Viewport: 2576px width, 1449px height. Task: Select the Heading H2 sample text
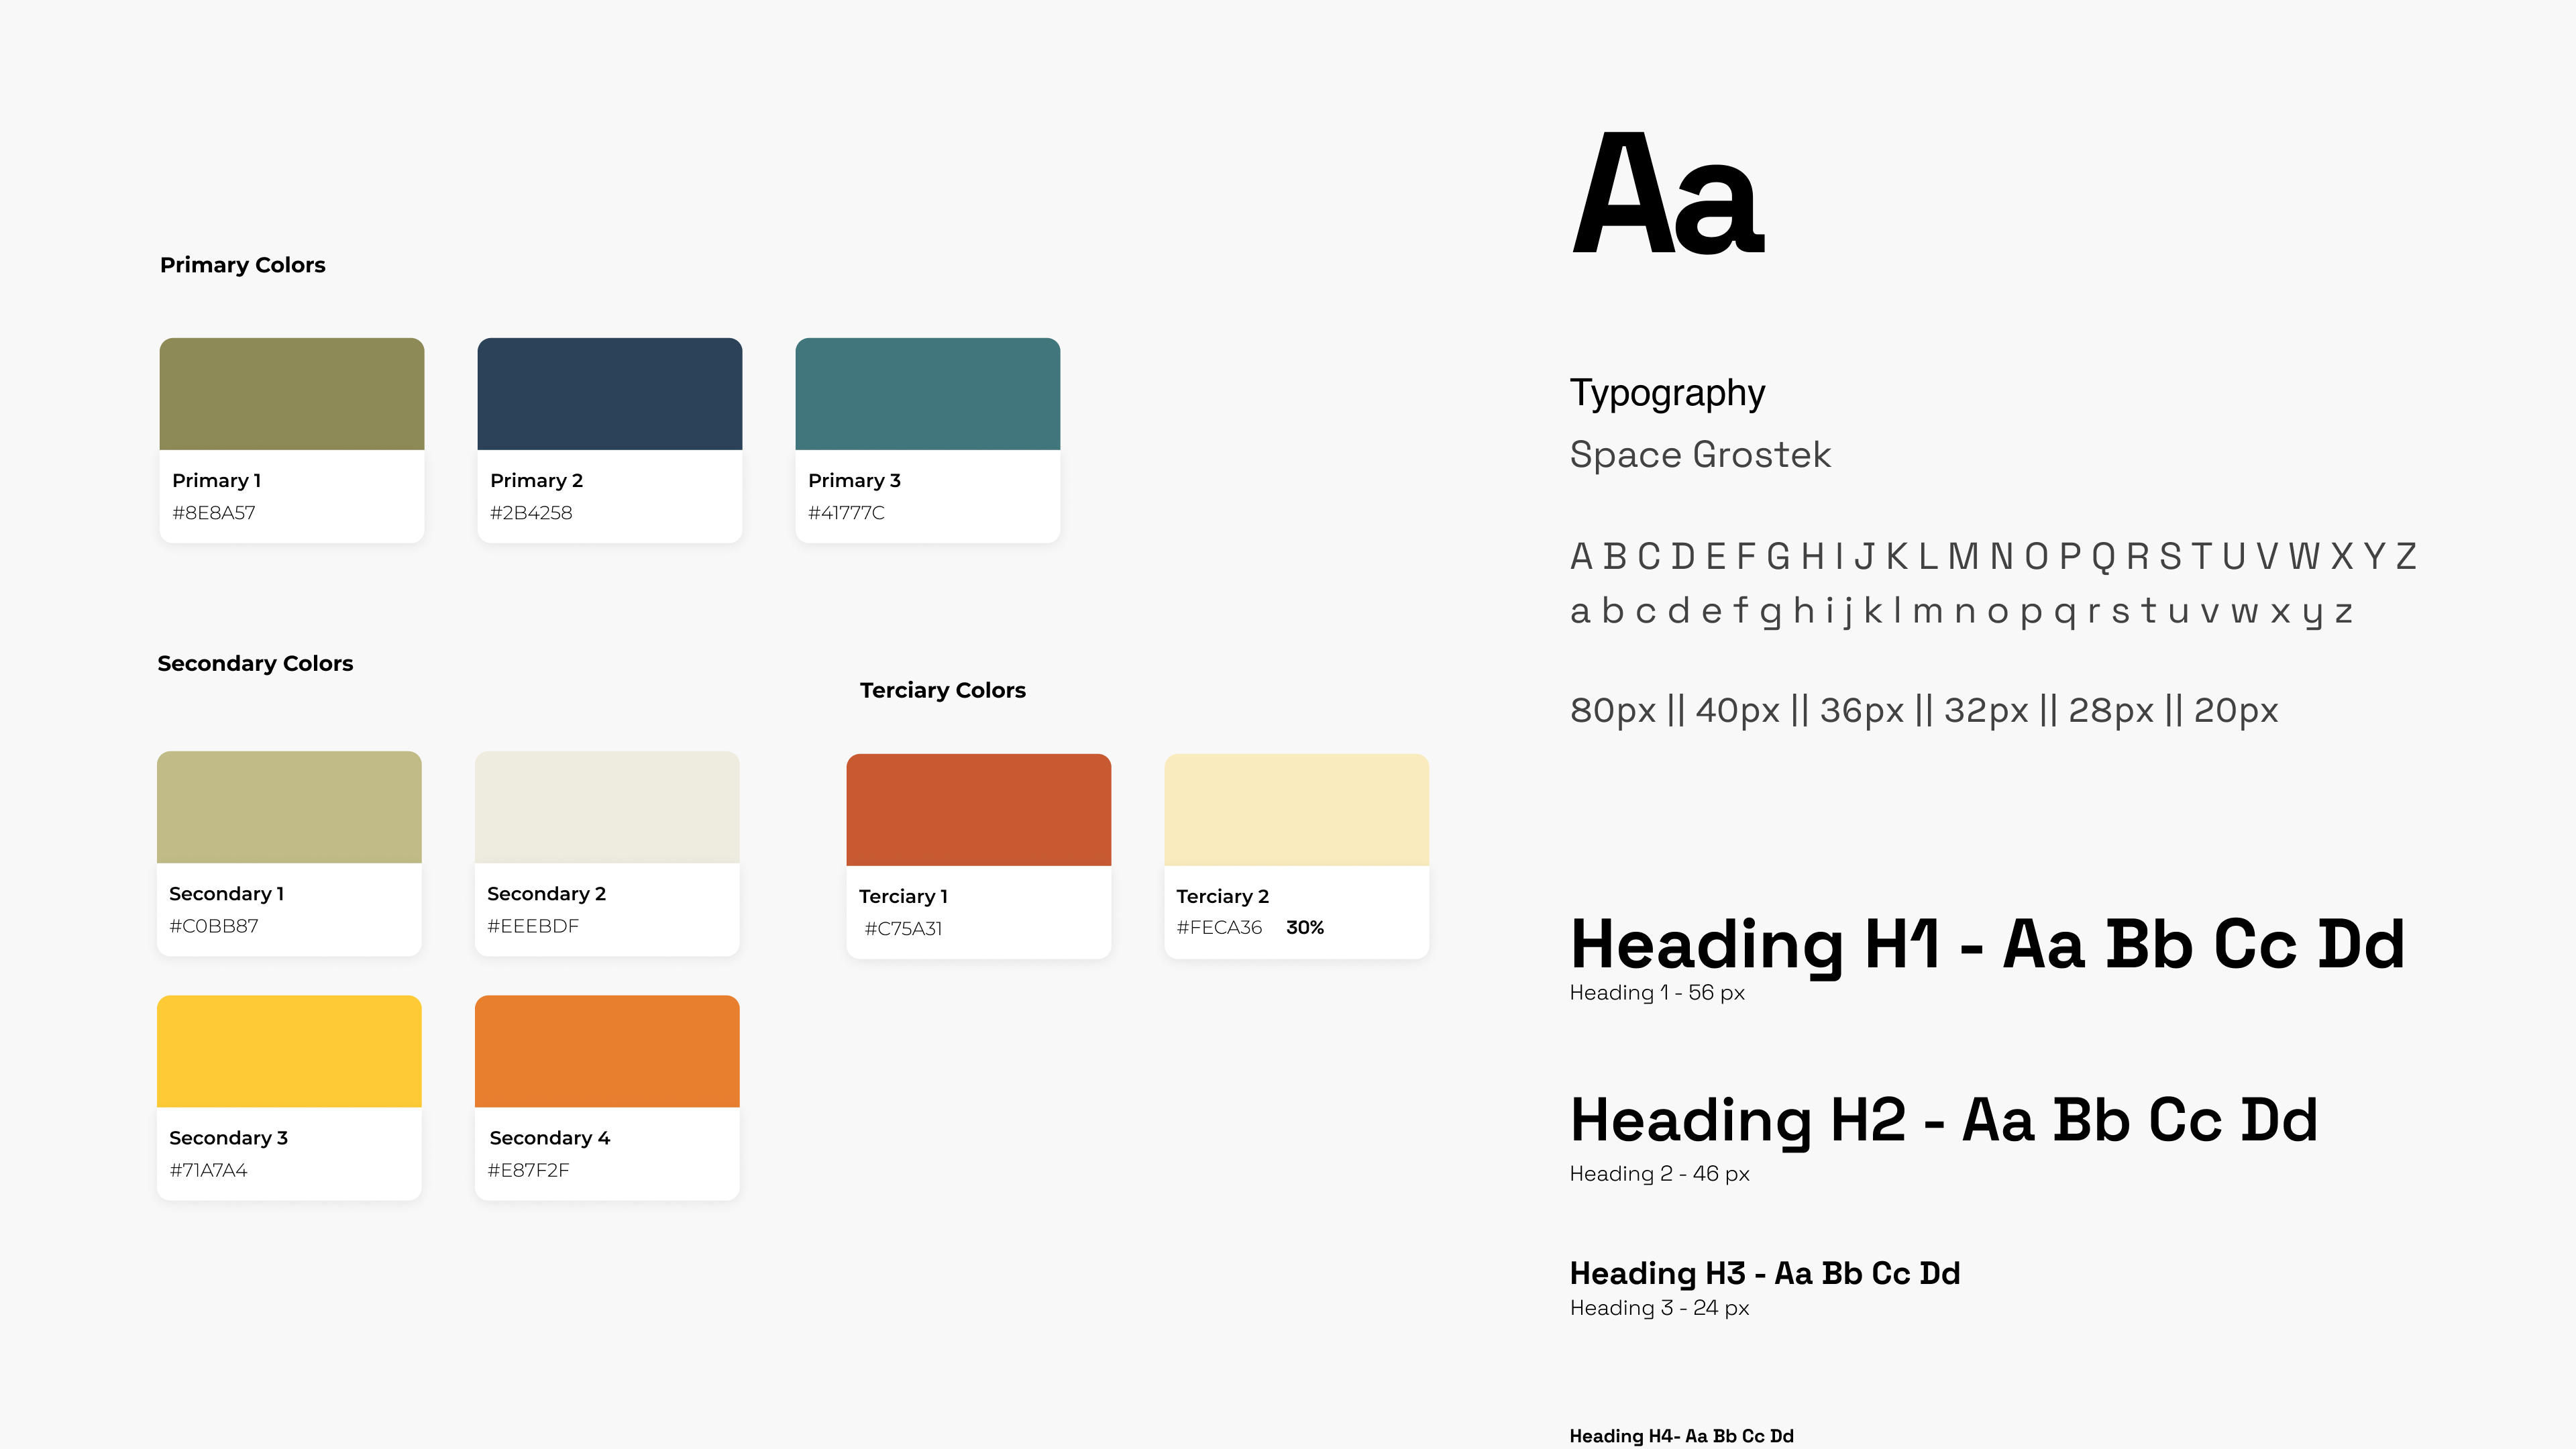point(1943,1120)
